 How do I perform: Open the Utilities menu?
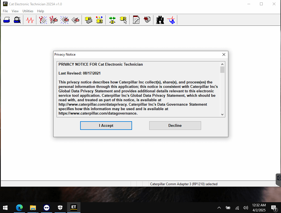[28, 11]
